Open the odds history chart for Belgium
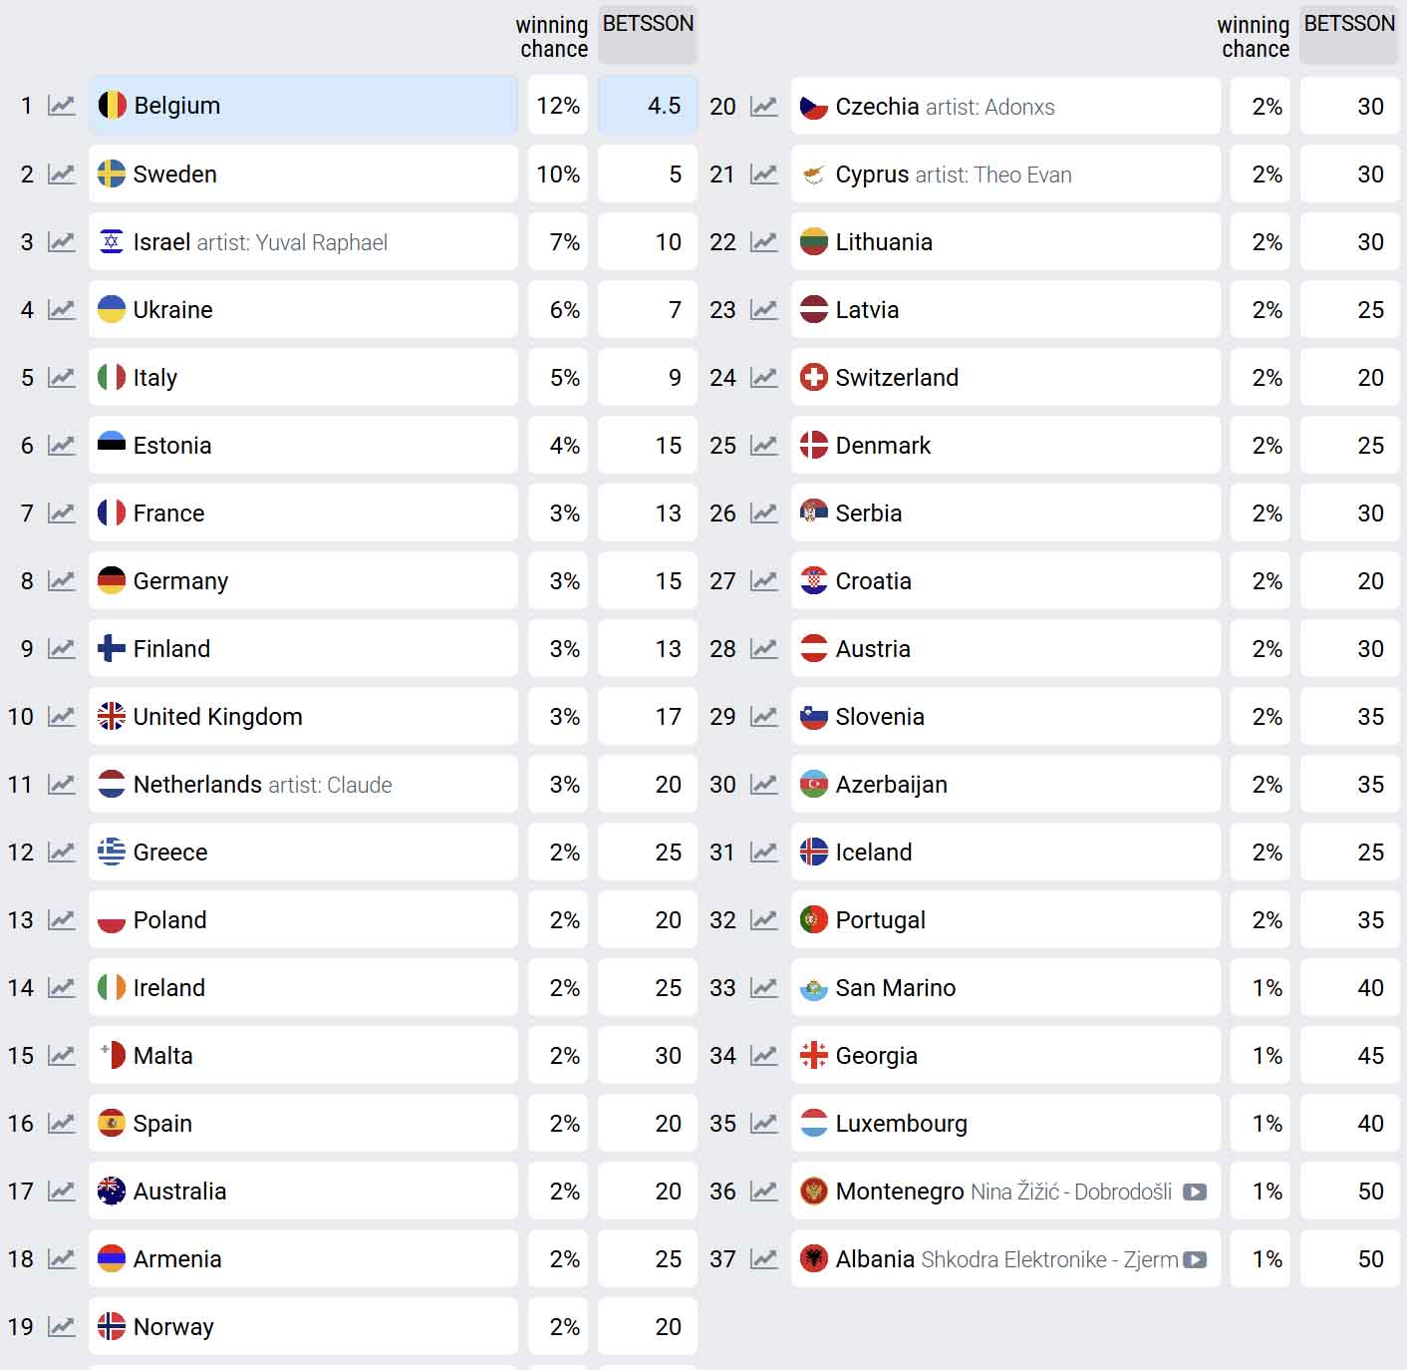The width and height of the screenshot is (1407, 1370). coord(62,106)
